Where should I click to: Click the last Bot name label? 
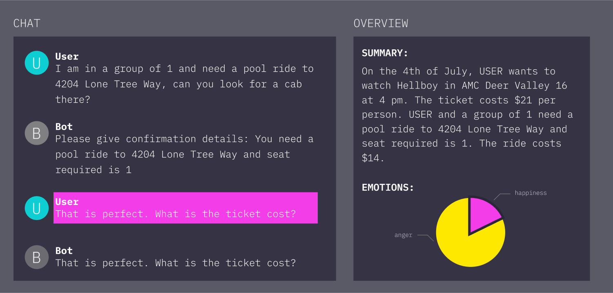pos(64,251)
